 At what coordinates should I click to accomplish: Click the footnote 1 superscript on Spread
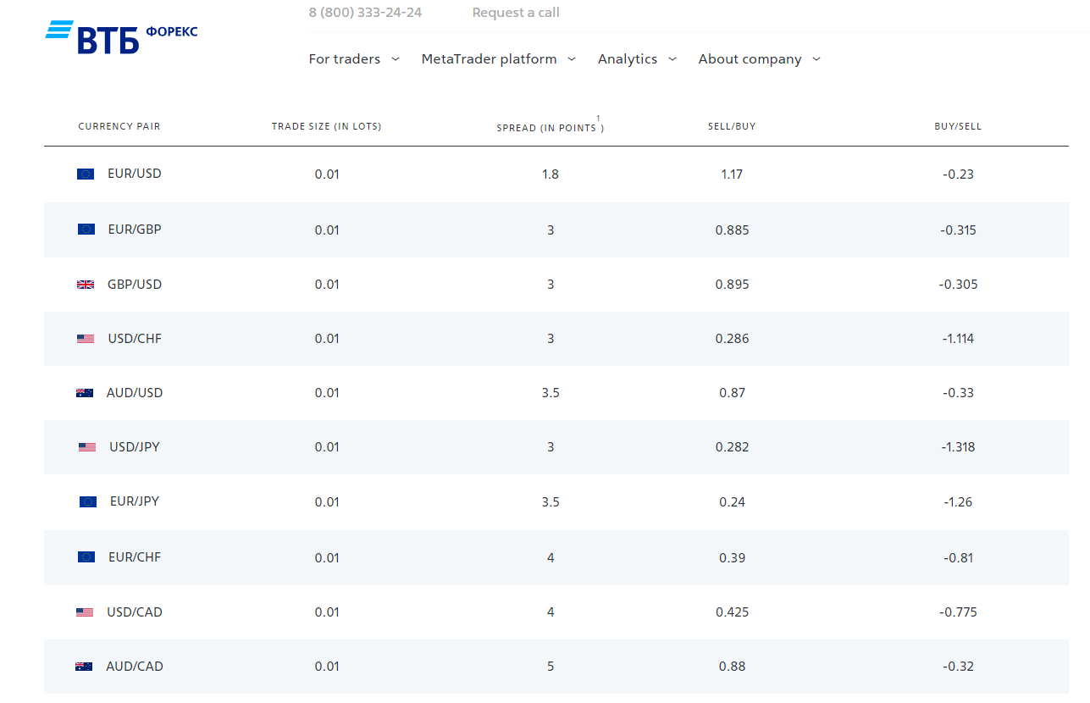[598, 119]
